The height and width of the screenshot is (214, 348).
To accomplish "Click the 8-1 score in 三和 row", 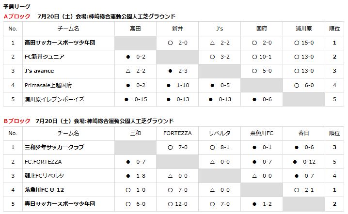I will click(x=225, y=147).
